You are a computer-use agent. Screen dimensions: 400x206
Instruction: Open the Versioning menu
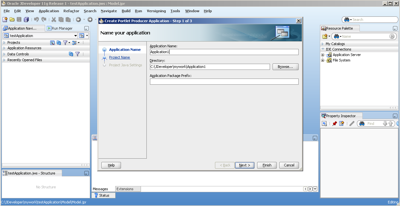coord(156,11)
